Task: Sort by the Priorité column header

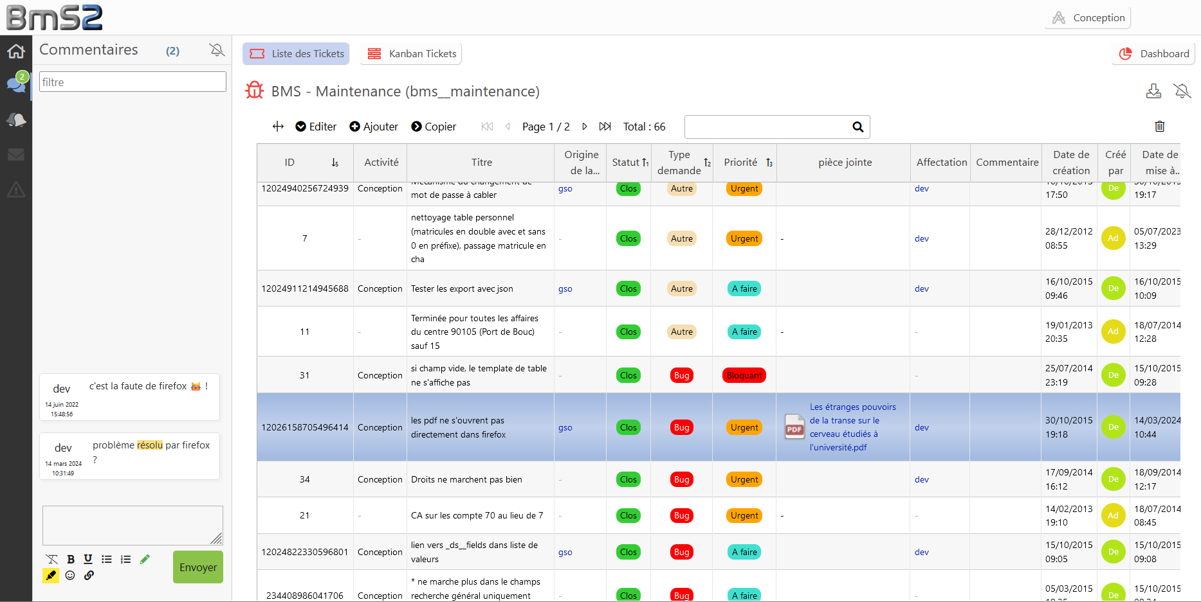Action: [744, 163]
